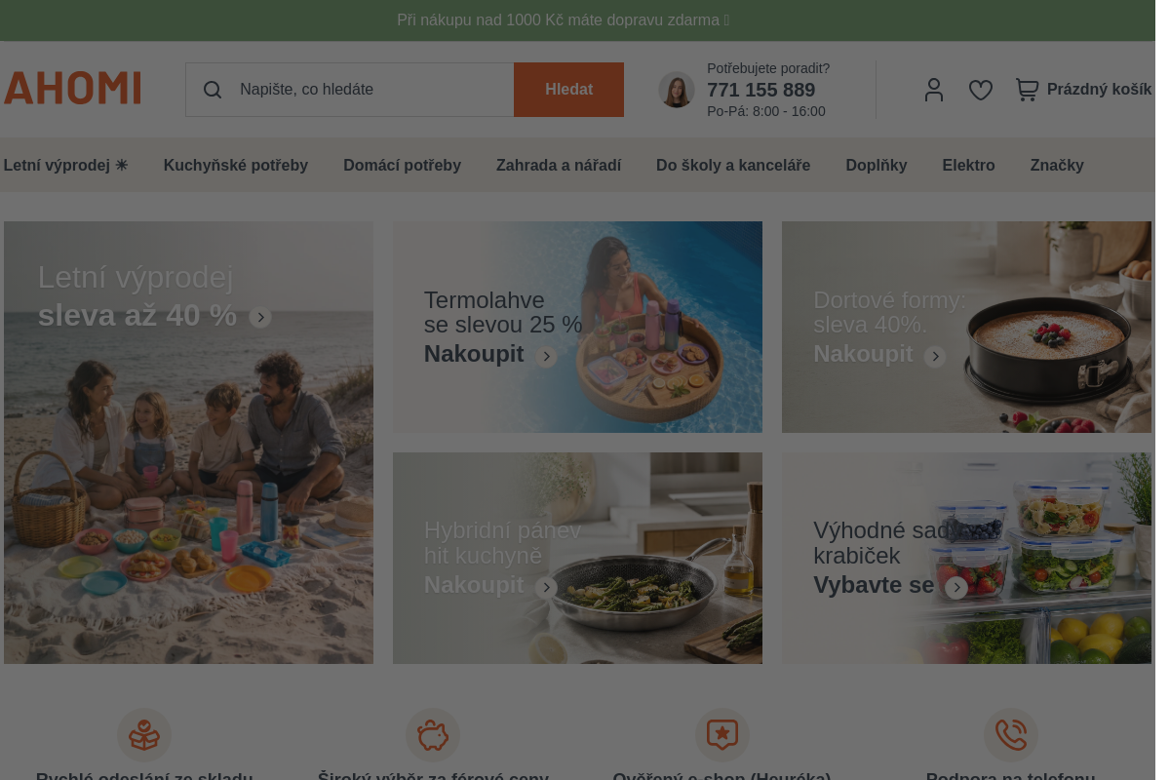Open Doplňky category
Image resolution: width=1170 pixels, height=780 pixels.
coord(877,166)
